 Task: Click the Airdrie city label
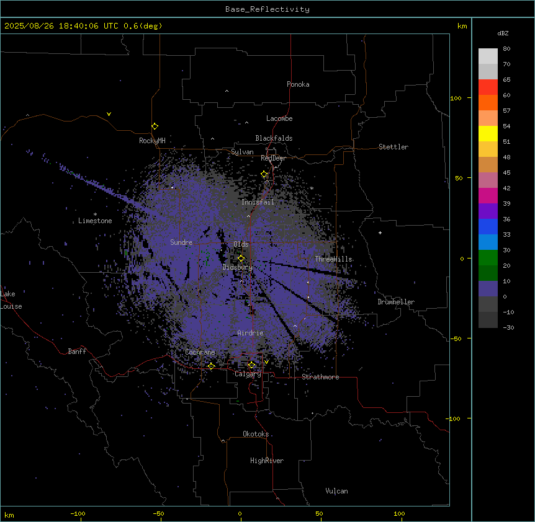(x=250, y=333)
